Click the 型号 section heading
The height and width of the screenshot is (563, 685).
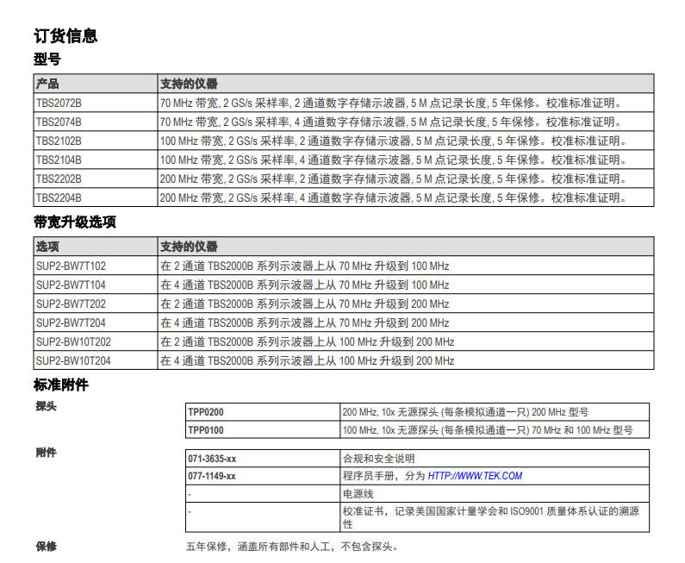pos(47,59)
